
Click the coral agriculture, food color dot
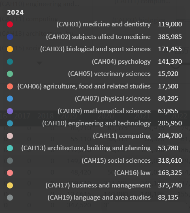tap(10, 86)
